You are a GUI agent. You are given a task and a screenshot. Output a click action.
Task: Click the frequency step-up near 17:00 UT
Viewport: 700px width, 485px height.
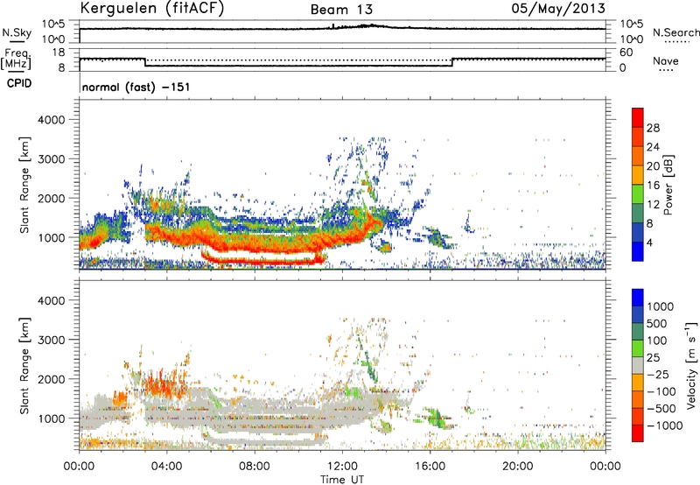coord(452,62)
